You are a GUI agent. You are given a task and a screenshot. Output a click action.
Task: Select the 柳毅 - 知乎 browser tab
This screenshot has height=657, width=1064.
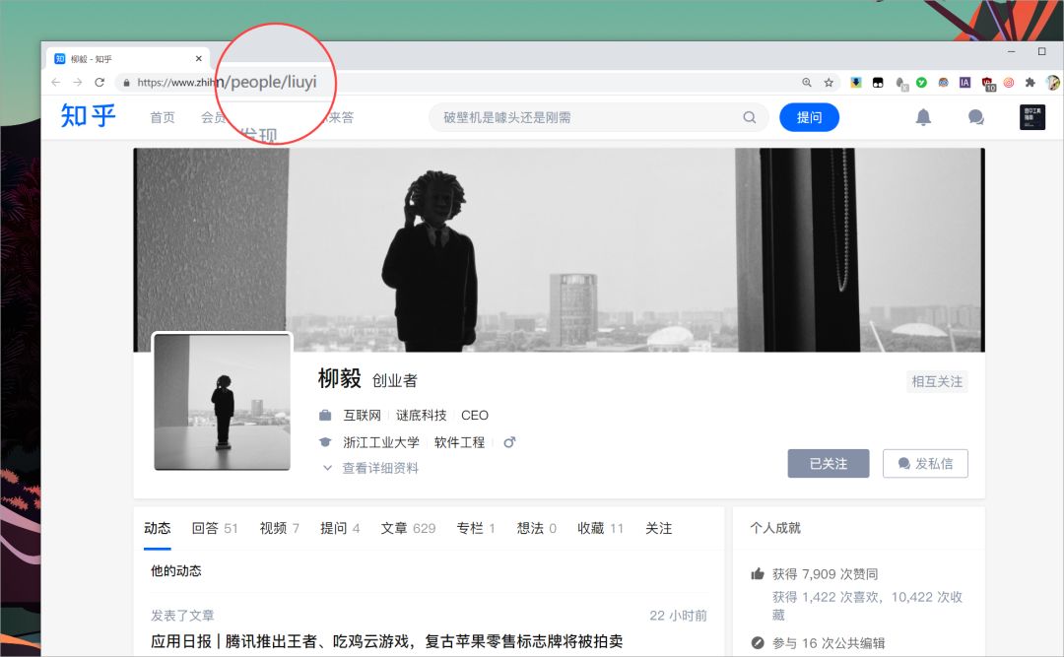click(x=127, y=59)
